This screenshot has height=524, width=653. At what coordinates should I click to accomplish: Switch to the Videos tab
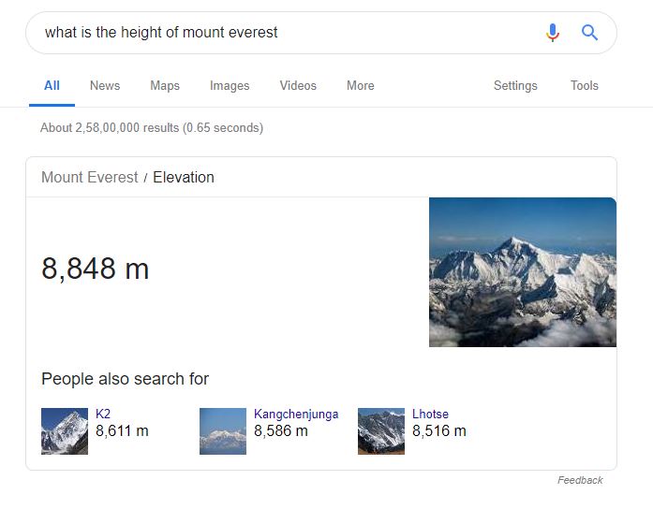(x=298, y=85)
